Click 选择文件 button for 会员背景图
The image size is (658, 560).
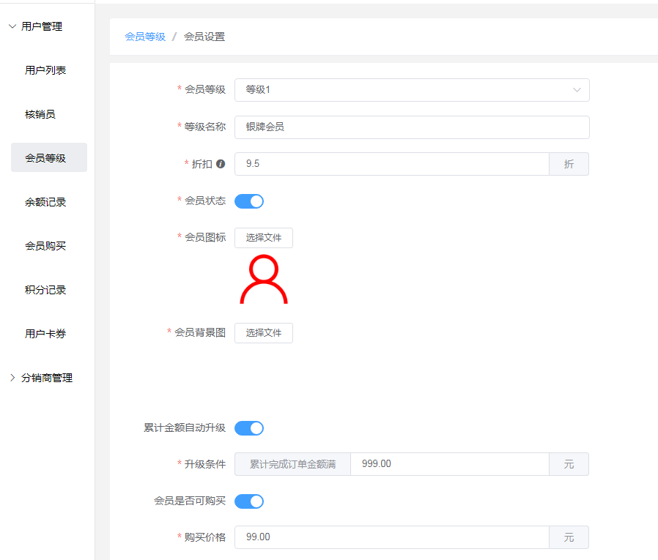tap(264, 333)
